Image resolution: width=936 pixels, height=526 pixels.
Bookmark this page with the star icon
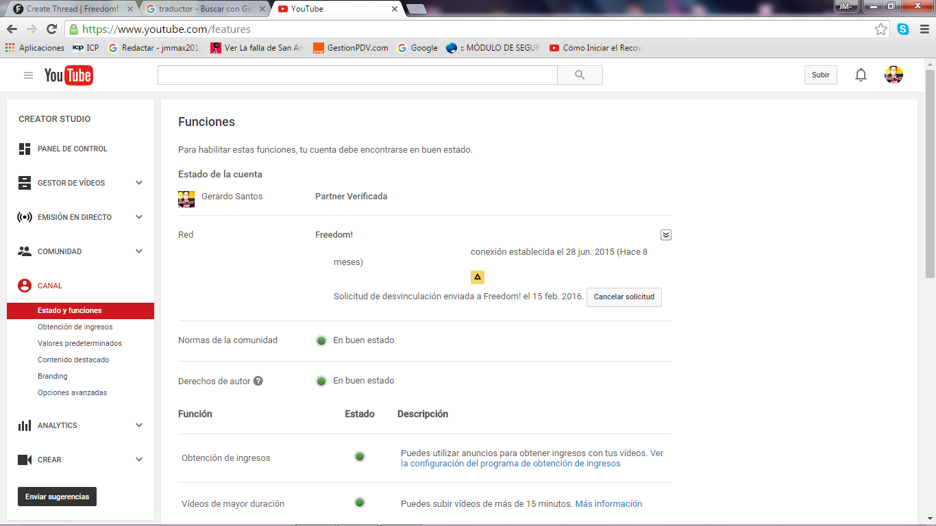tap(880, 29)
